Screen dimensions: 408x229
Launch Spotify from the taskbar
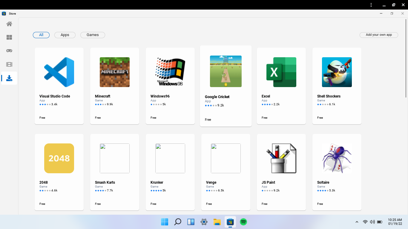(x=243, y=222)
